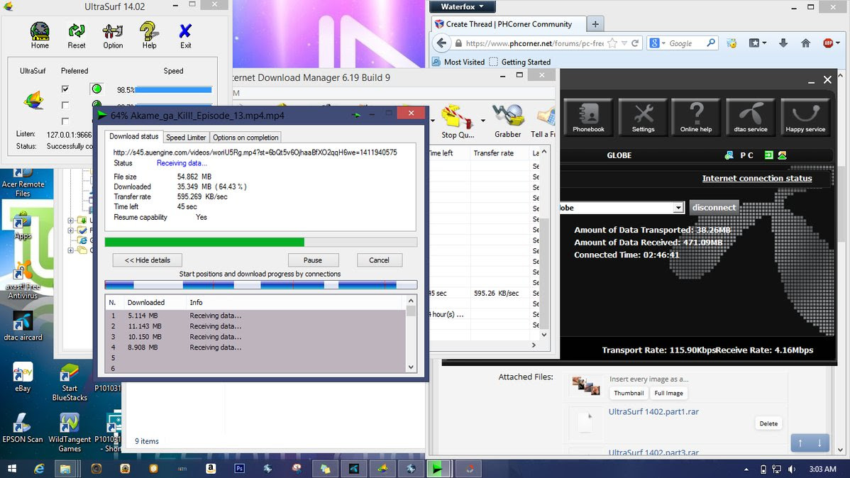This screenshot has width=850, height=478.
Task: Click Google search input field
Action: tap(685, 43)
